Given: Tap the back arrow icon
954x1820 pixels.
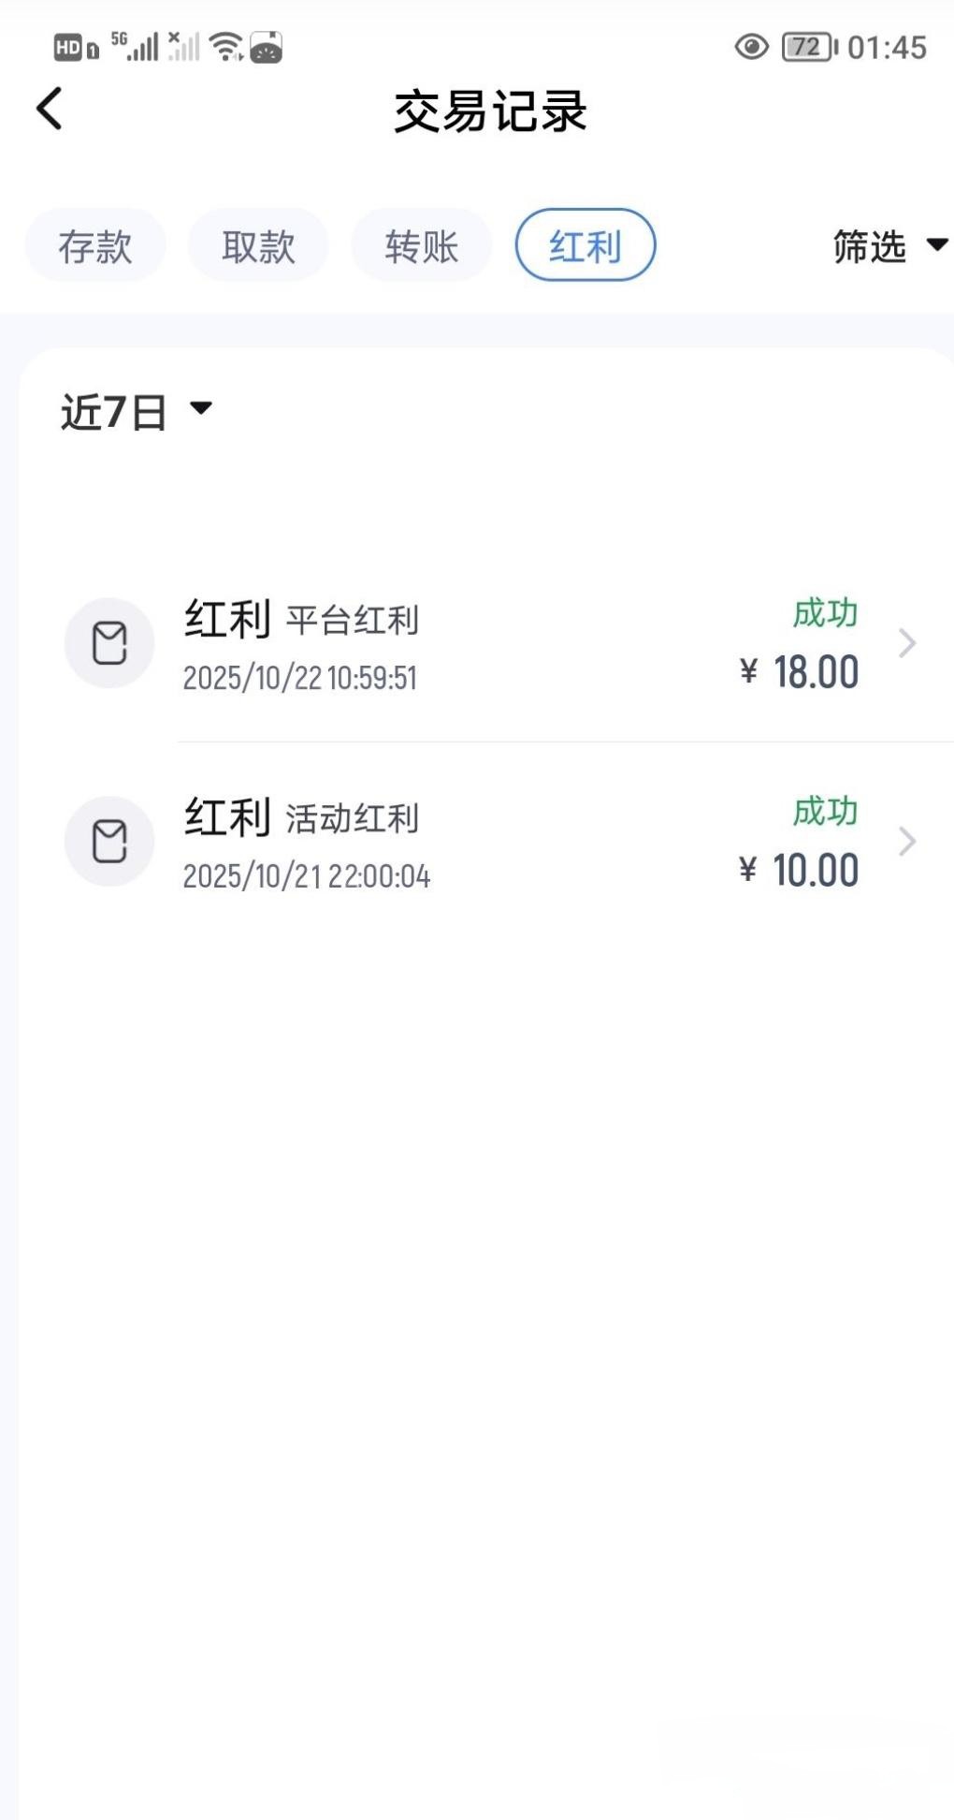Looking at the screenshot, I should [50, 109].
